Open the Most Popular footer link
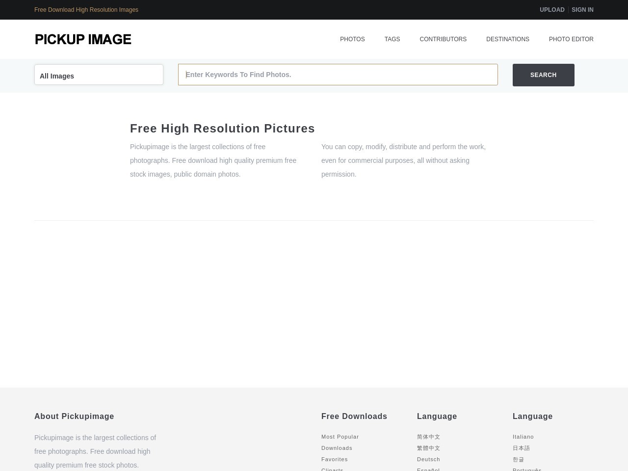 (x=340, y=437)
